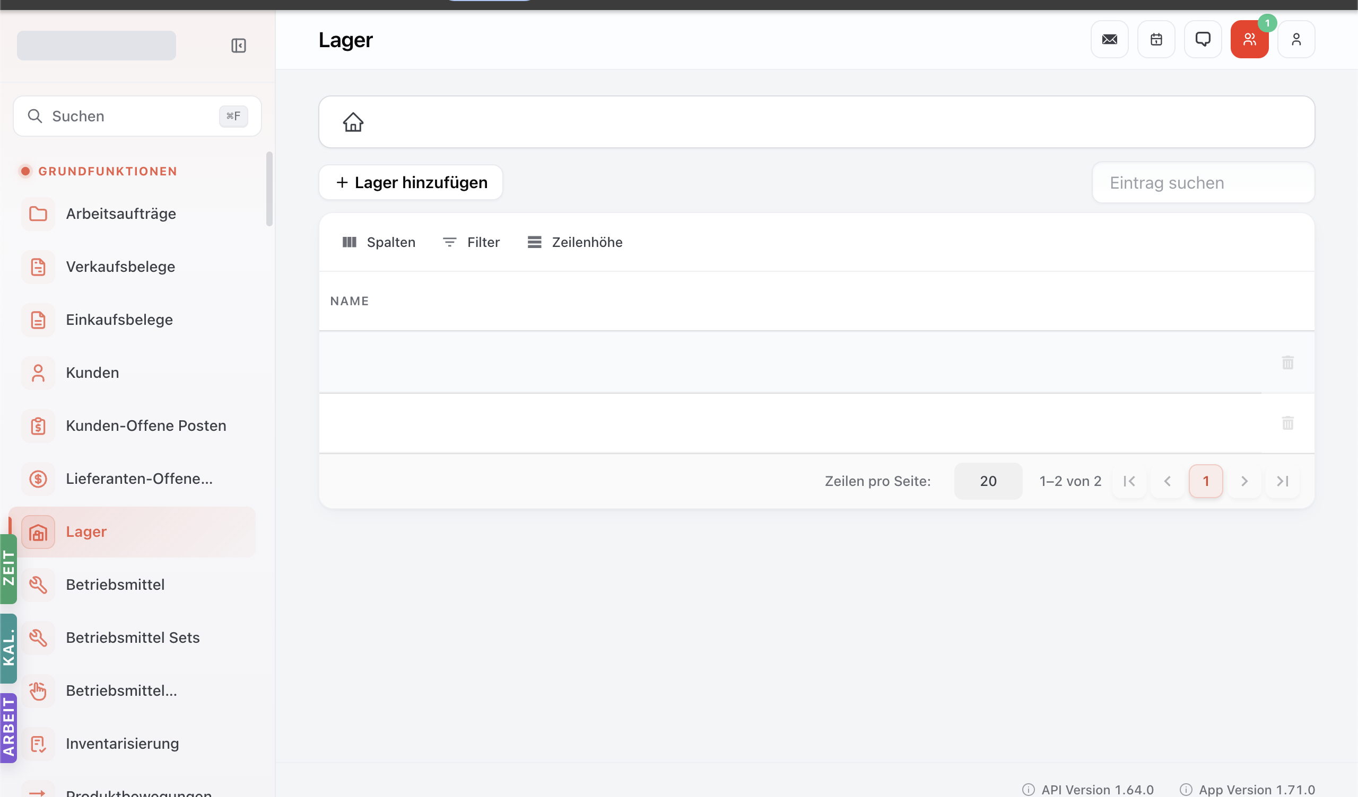
Task: Click the green notification badge 1
Action: pos(1267,23)
